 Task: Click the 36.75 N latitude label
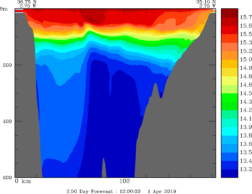click(27, 2)
